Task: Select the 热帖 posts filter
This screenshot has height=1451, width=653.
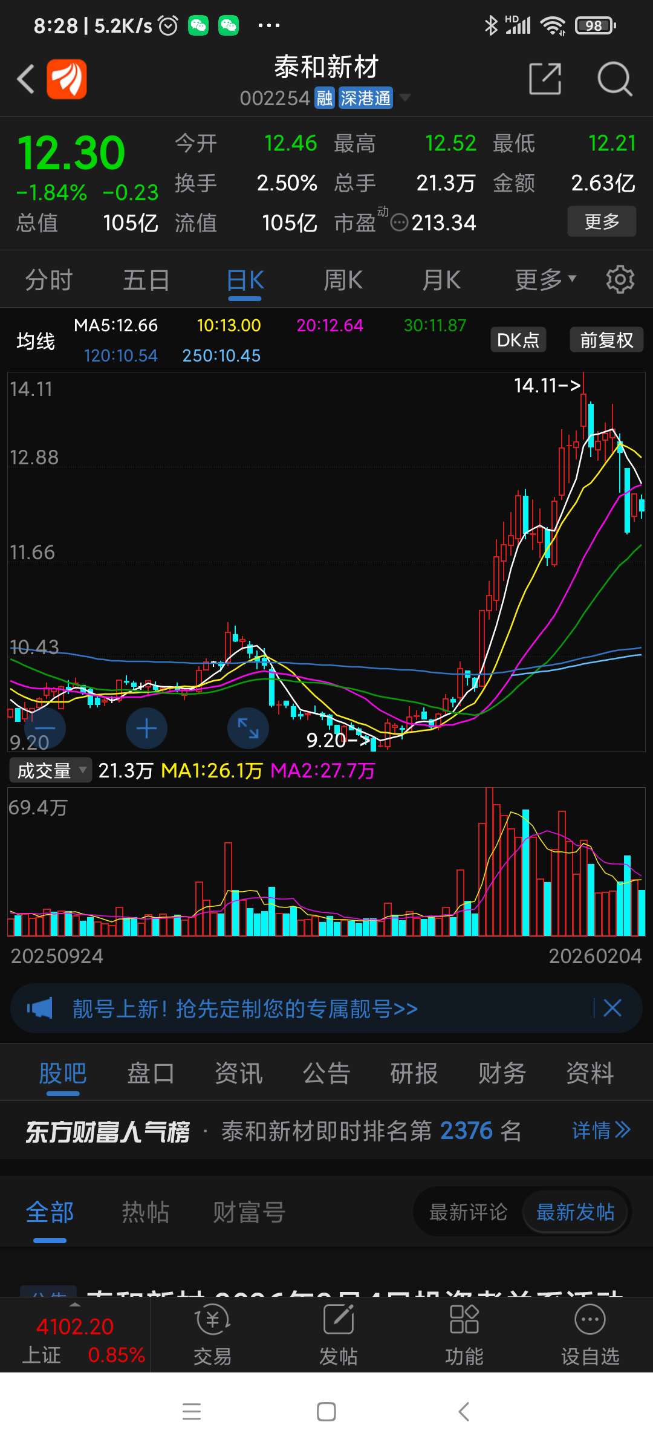Action: click(x=146, y=1212)
